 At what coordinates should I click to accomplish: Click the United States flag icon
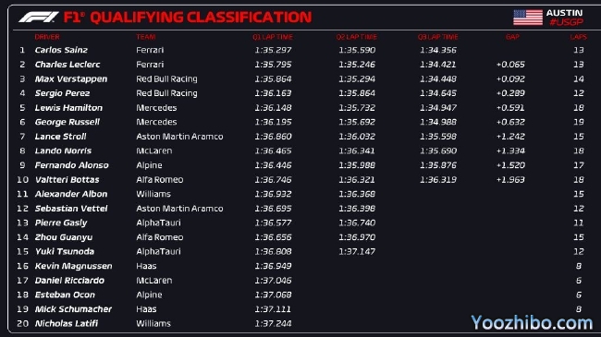(528, 18)
